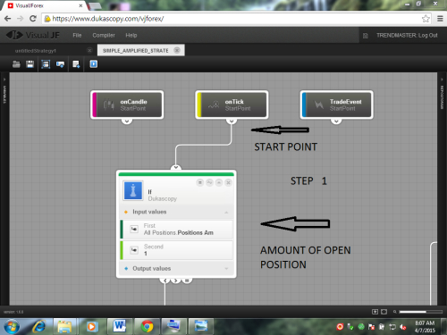The image size is (447, 335).
Task: Open the Help menu
Action: pos(131,35)
